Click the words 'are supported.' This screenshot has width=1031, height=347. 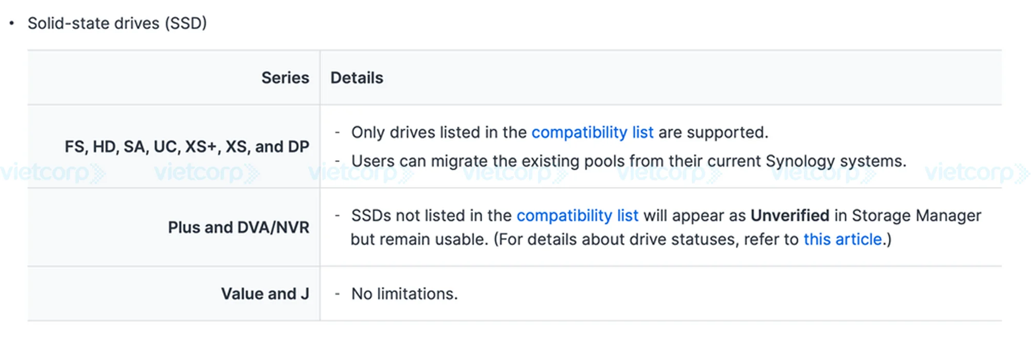pyautogui.click(x=713, y=133)
